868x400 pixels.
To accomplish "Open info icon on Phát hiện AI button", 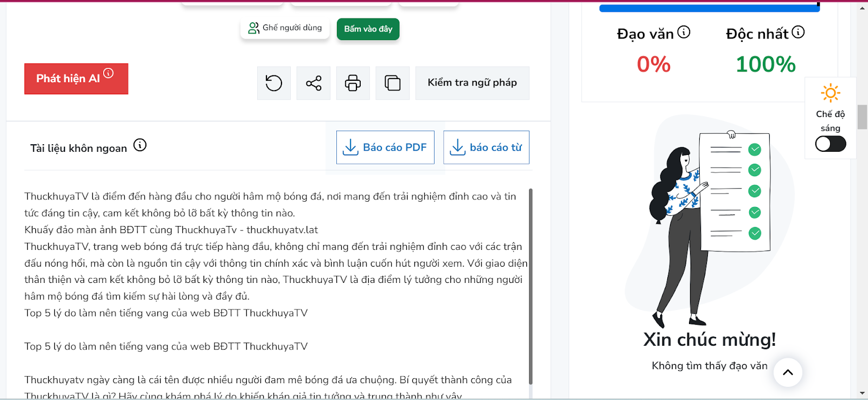I will click(108, 73).
